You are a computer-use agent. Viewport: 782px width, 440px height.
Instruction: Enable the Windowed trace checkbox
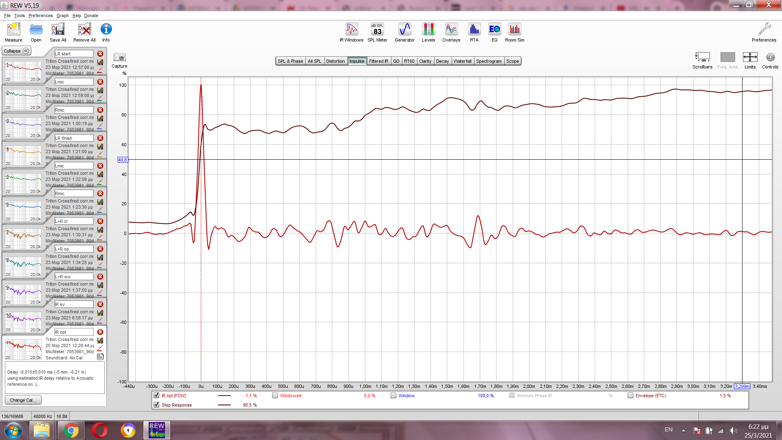coord(275,395)
